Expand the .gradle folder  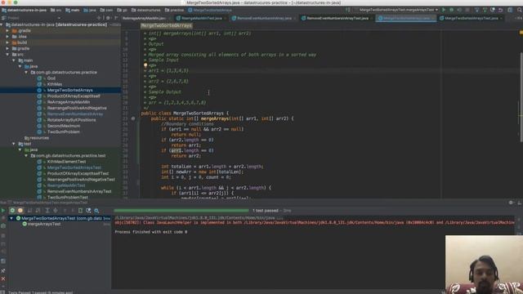[x=7, y=31]
